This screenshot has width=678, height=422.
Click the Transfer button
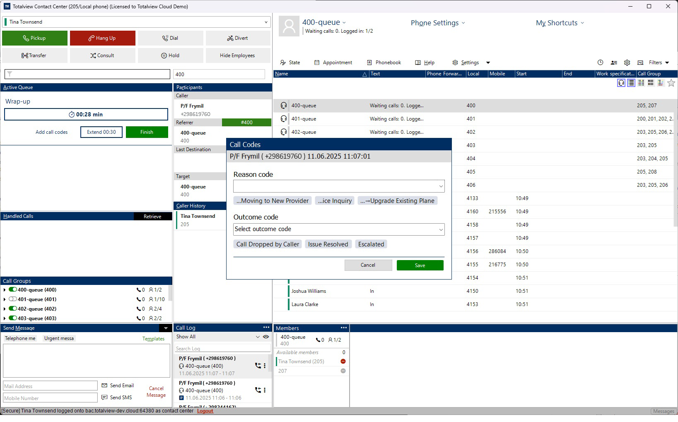point(35,55)
